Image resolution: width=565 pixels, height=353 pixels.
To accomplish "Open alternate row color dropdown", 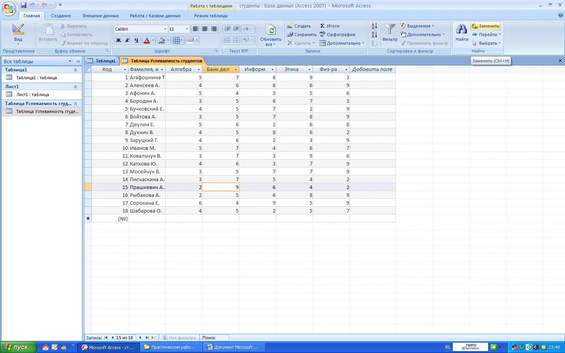I will pos(197,40).
